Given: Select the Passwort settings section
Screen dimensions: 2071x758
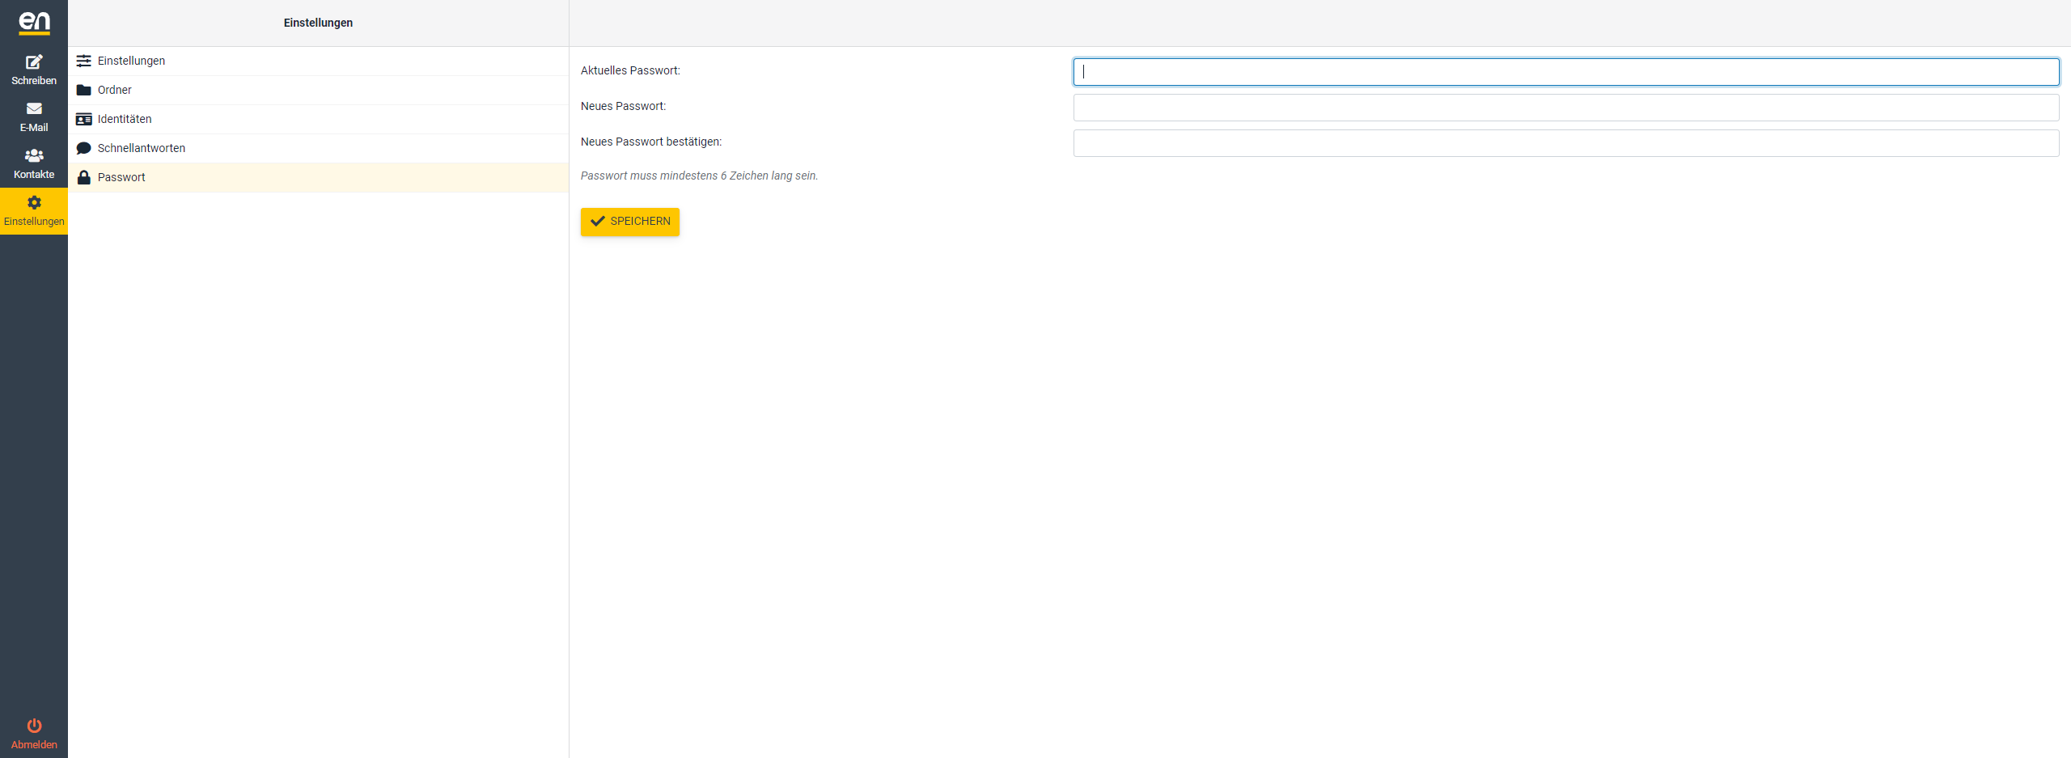Looking at the screenshot, I should point(318,177).
